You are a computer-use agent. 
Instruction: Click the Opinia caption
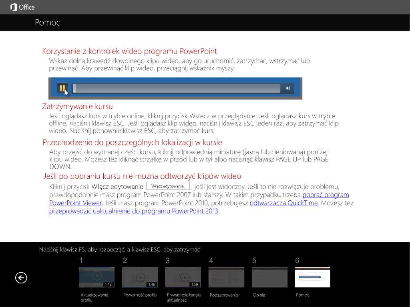pyautogui.click(x=259, y=295)
